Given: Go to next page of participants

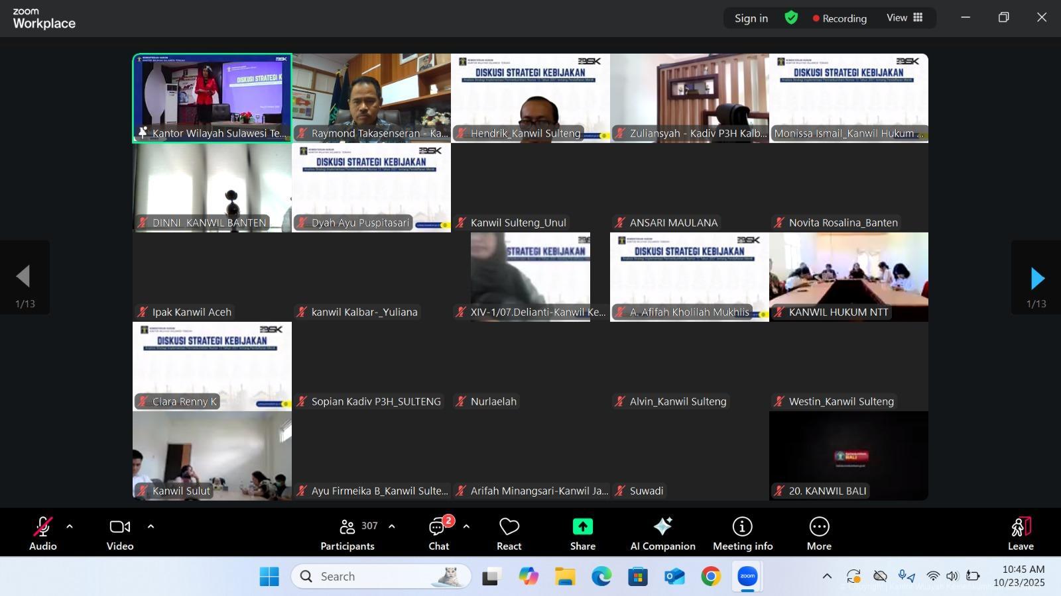Looking at the screenshot, I should coord(1037,278).
